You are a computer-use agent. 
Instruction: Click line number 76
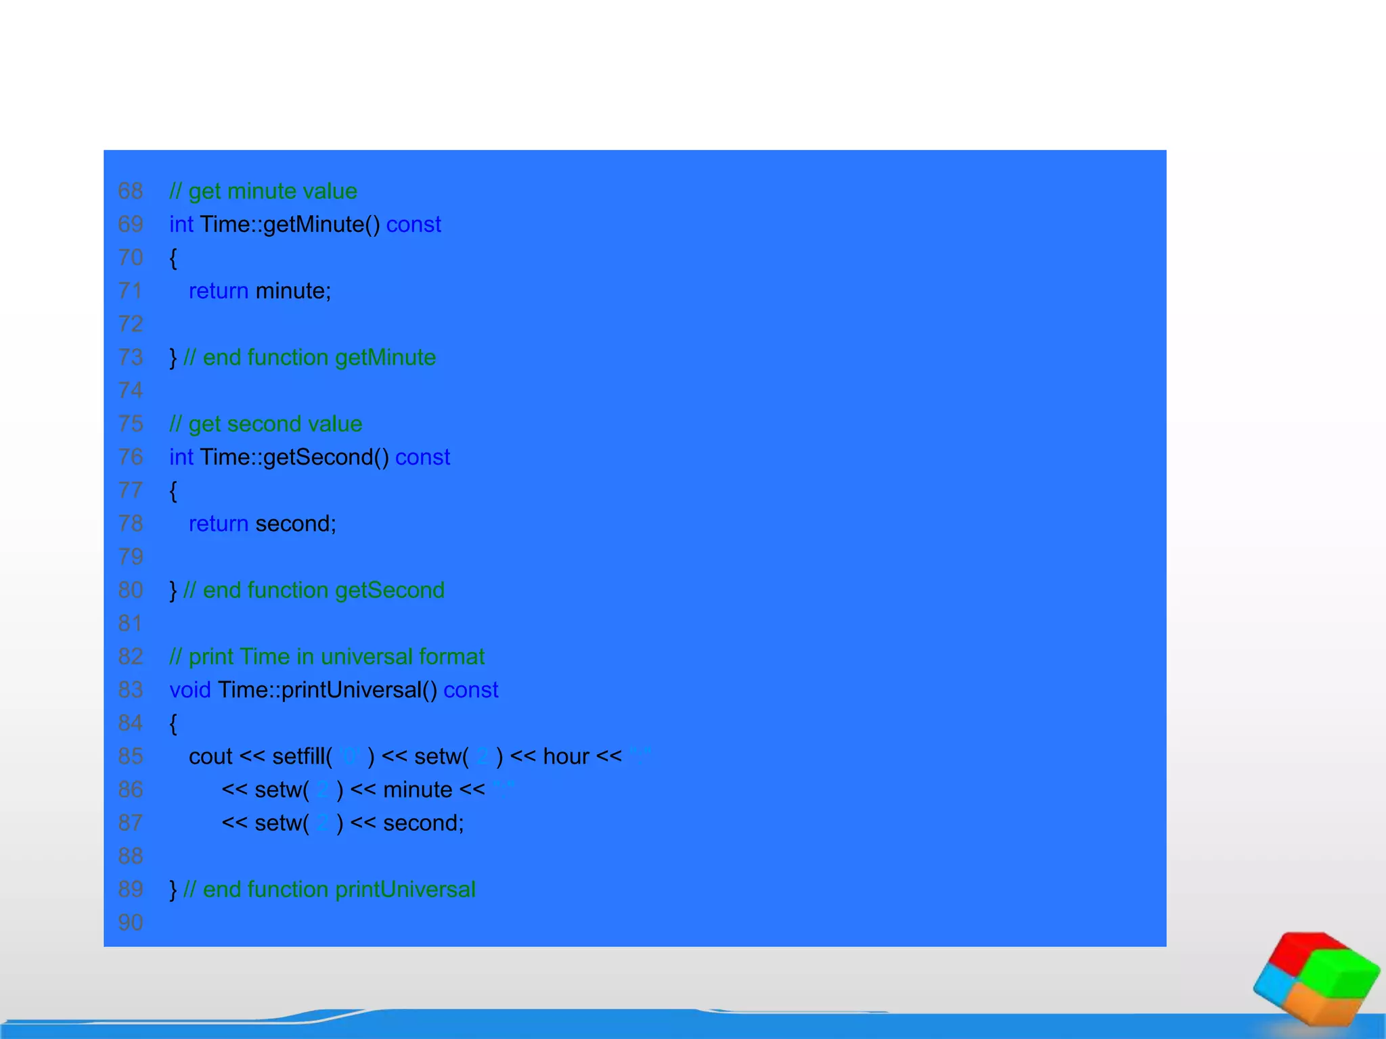(131, 457)
